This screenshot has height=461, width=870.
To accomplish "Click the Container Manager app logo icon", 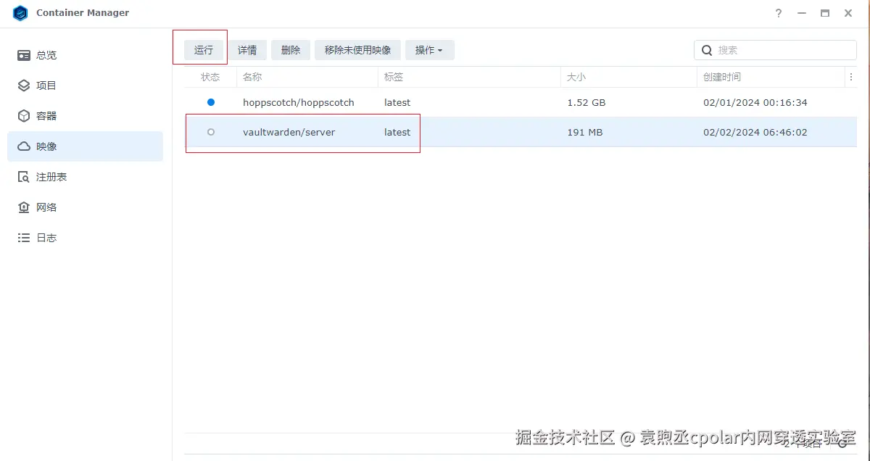I will [20, 13].
